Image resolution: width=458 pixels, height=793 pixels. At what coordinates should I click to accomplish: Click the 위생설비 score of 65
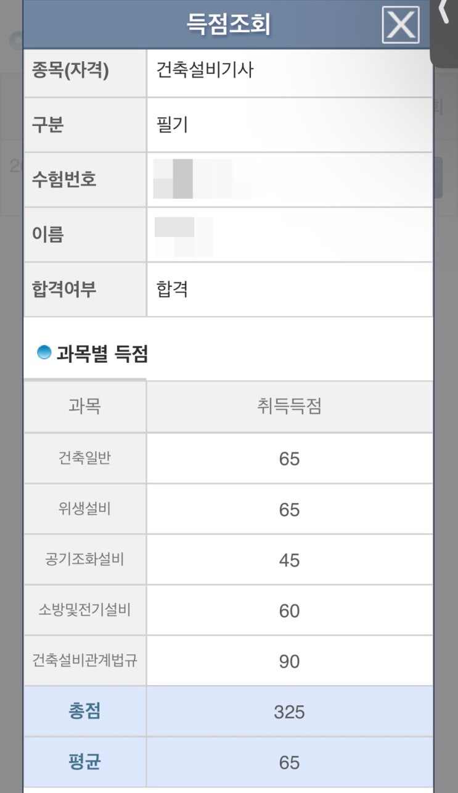click(x=289, y=510)
